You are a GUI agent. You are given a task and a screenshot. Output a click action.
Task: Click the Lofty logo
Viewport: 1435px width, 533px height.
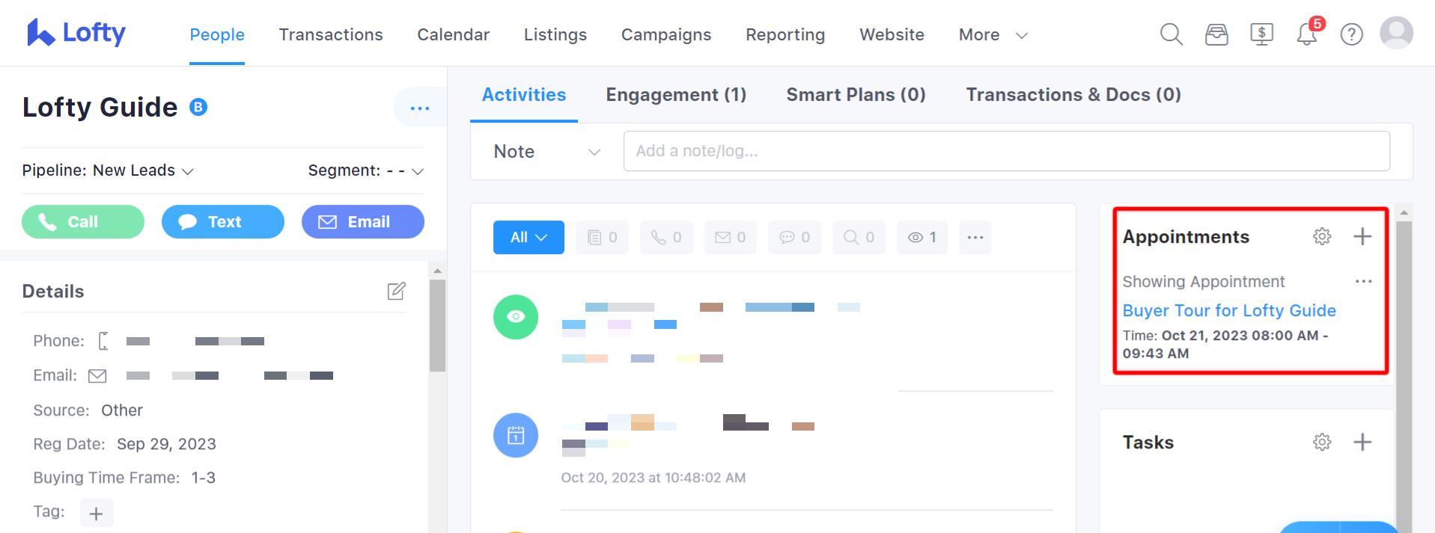pyautogui.click(x=76, y=33)
